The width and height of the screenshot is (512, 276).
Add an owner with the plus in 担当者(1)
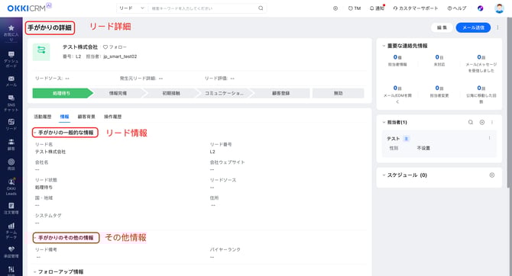pos(482,122)
